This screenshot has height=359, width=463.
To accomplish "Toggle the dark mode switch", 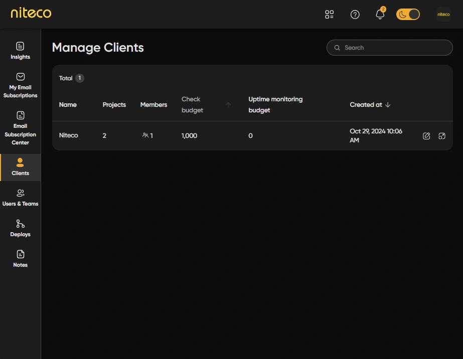I will point(408,14).
